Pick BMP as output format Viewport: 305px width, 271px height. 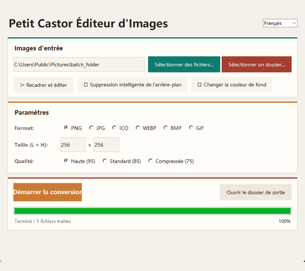(x=172, y=128)
